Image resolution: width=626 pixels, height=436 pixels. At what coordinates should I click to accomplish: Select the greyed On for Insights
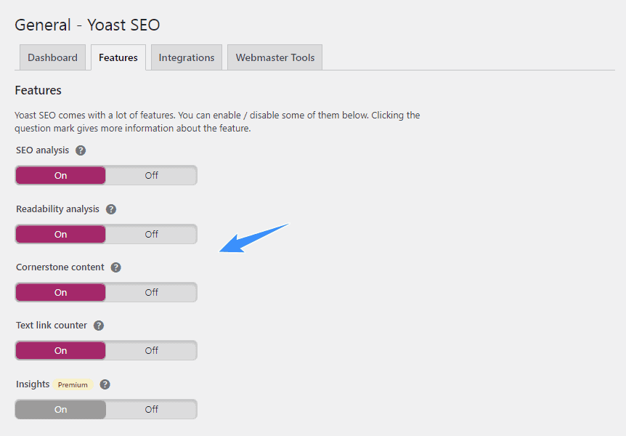tap(61, 409)
